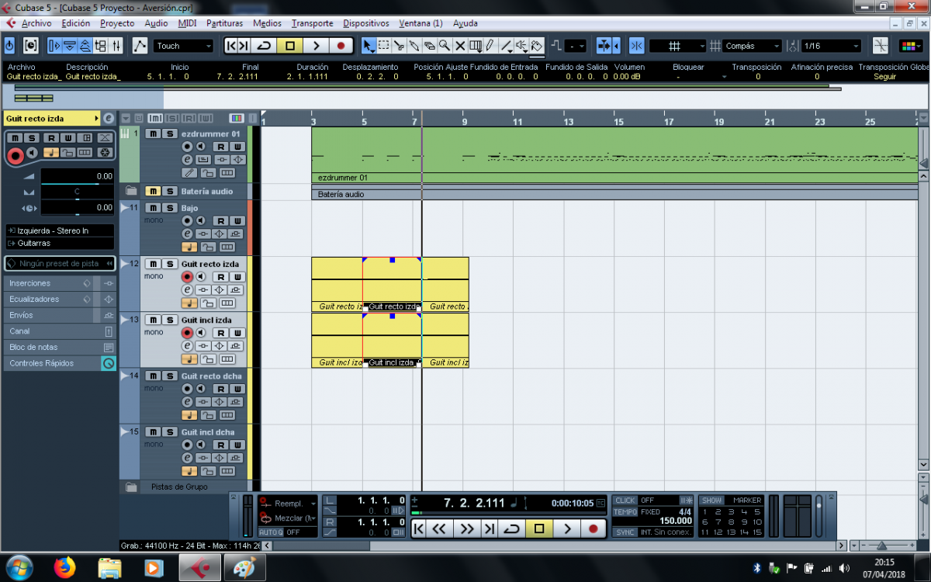Select the Range Selection tool
931x582 pixels.
click(x=383, y=46)
